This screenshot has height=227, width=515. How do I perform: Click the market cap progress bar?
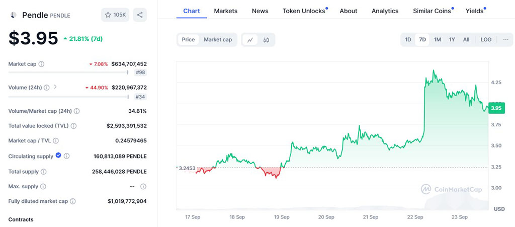(x=68, y=72)
